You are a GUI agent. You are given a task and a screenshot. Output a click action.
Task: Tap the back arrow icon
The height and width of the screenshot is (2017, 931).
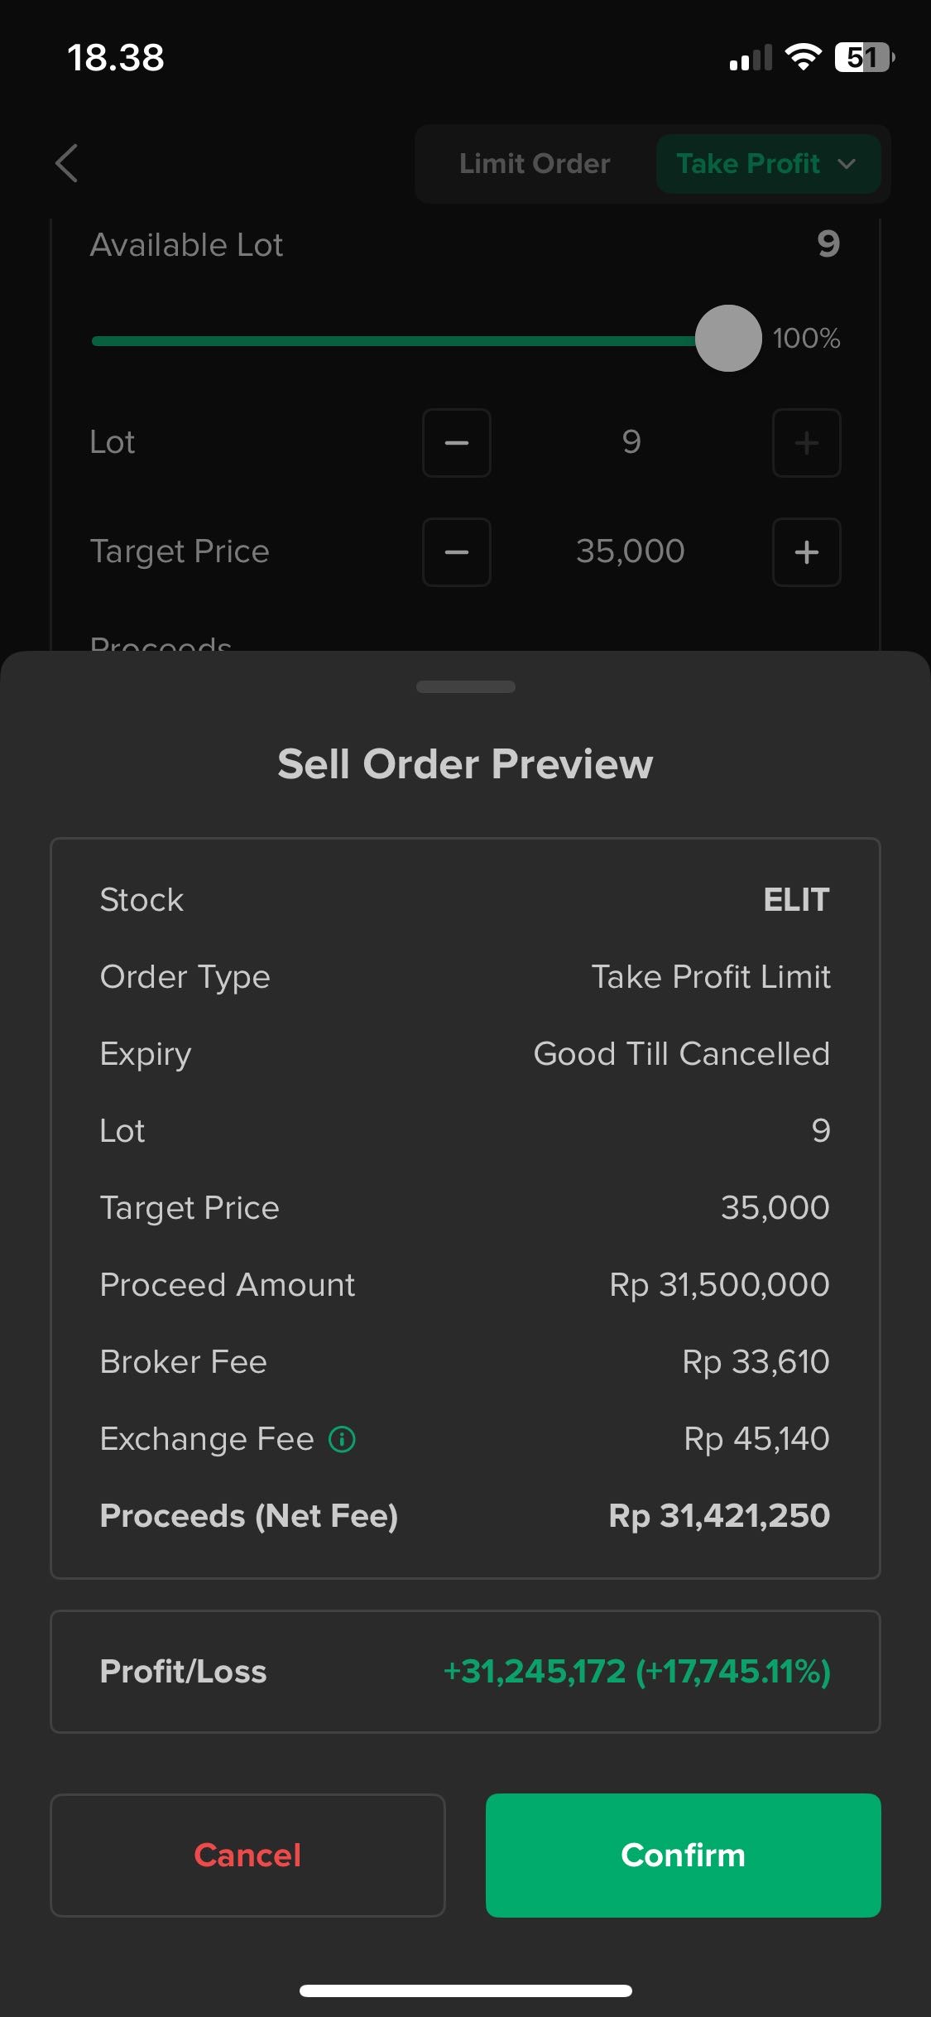coord(67,163)
